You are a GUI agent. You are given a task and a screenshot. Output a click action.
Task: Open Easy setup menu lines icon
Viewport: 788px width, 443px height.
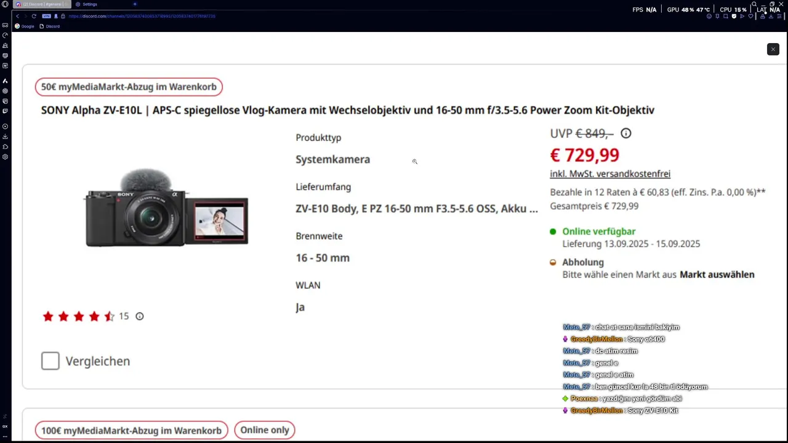[x=779, y=16]
